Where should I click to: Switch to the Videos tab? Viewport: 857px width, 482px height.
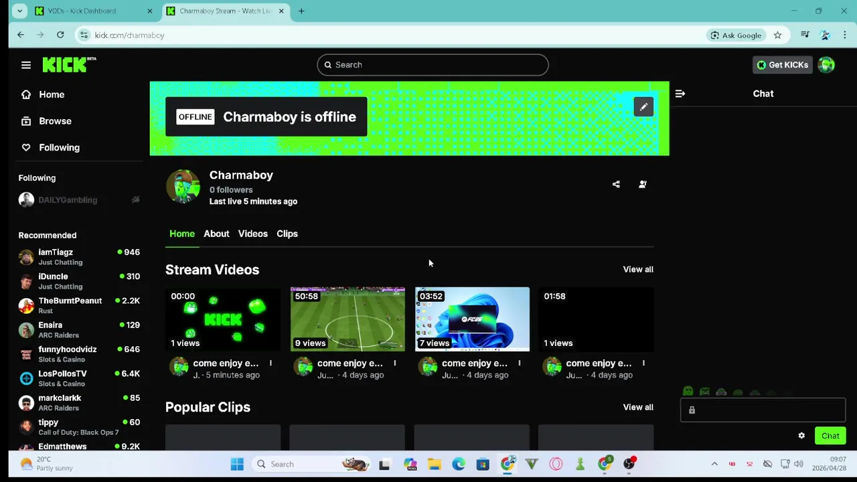point(252,234)
